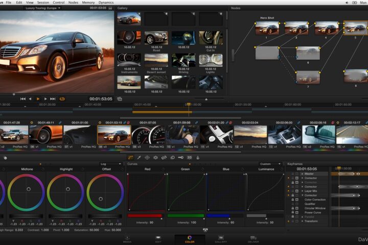Toggle lock on Color Correction keyframe row
368x245 pixels.
(x=293, y=200)
